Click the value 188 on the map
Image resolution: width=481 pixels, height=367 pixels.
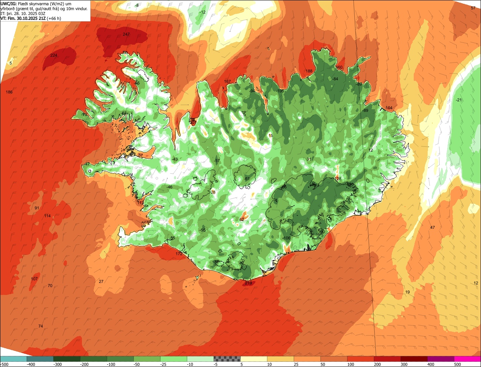tap(309, 71)
